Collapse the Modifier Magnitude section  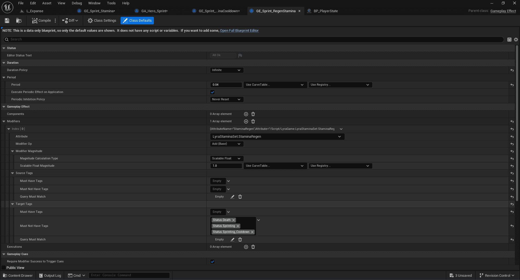click(x=12, y=151)
